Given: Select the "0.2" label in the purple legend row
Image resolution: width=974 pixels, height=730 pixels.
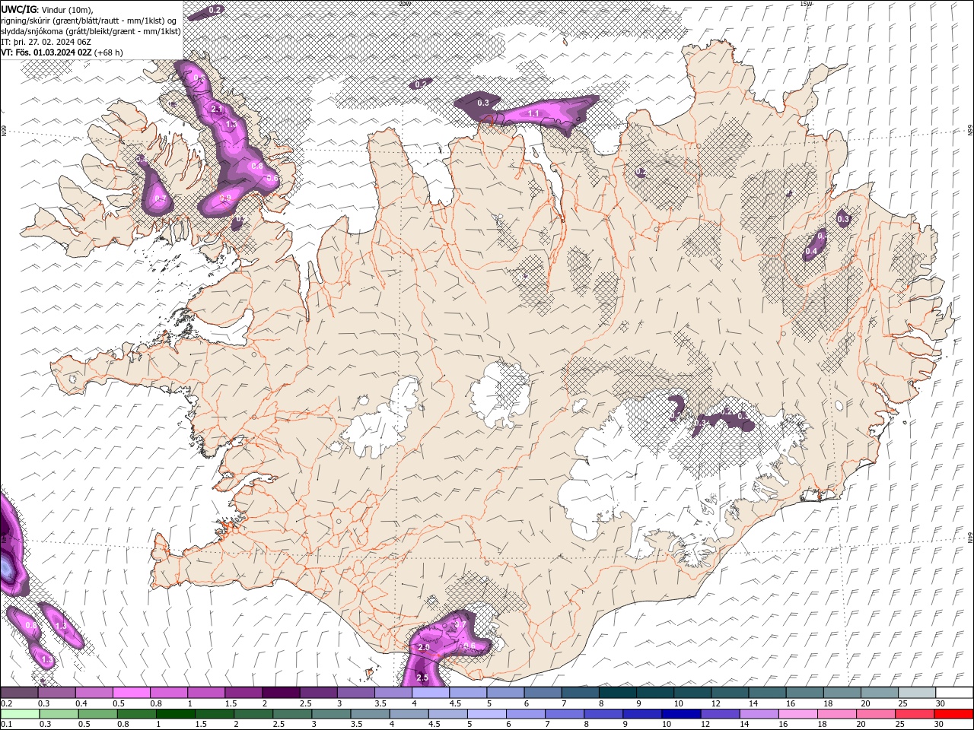Looking at the screenshot, I should click(x=6, y=703).
